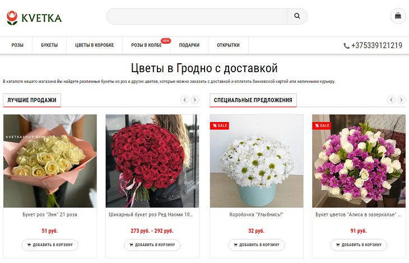The width and height of the screenshot is (409, 263).
Task: Click the Kvetka rose logo
Action: click(12, 18)
